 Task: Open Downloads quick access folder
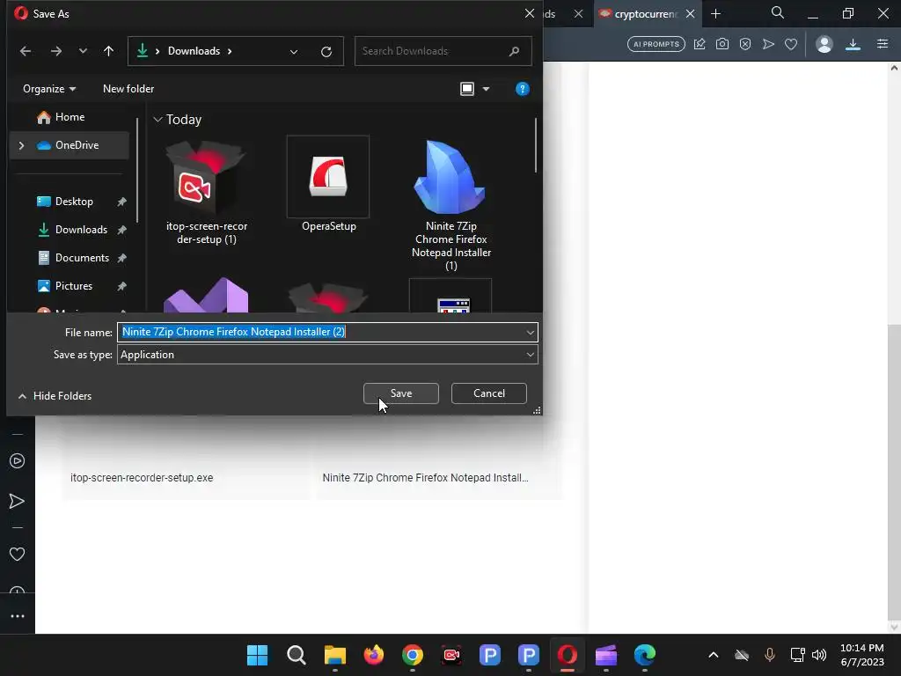tap(80, 230)
